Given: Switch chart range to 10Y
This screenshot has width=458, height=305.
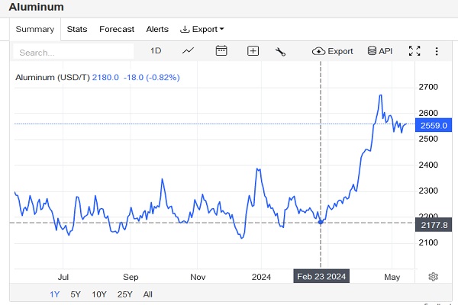Looking at the screenshot, I should 99,294.
